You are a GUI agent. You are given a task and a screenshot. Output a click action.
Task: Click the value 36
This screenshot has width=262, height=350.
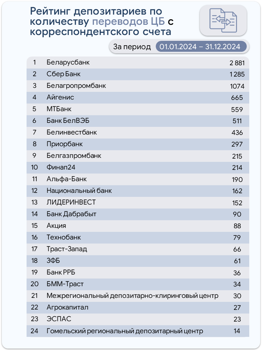tap(237, 273)
